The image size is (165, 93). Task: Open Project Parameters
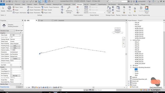pyautogui.click(x=34, y=7)
